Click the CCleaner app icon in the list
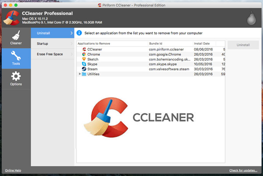The width and height of the screenshot is (263, 176). coord(84,49)
